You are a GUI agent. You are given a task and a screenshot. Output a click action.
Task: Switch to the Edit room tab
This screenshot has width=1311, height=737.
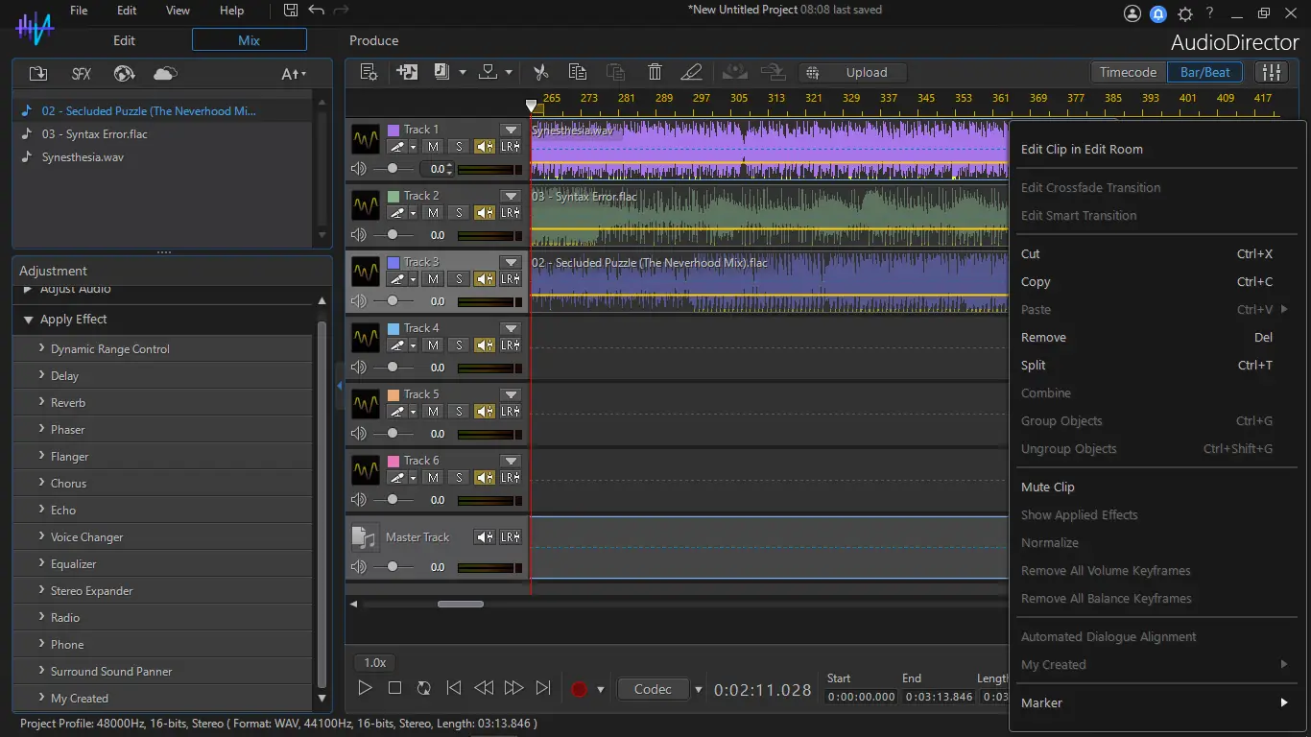[x=124, y=40]
